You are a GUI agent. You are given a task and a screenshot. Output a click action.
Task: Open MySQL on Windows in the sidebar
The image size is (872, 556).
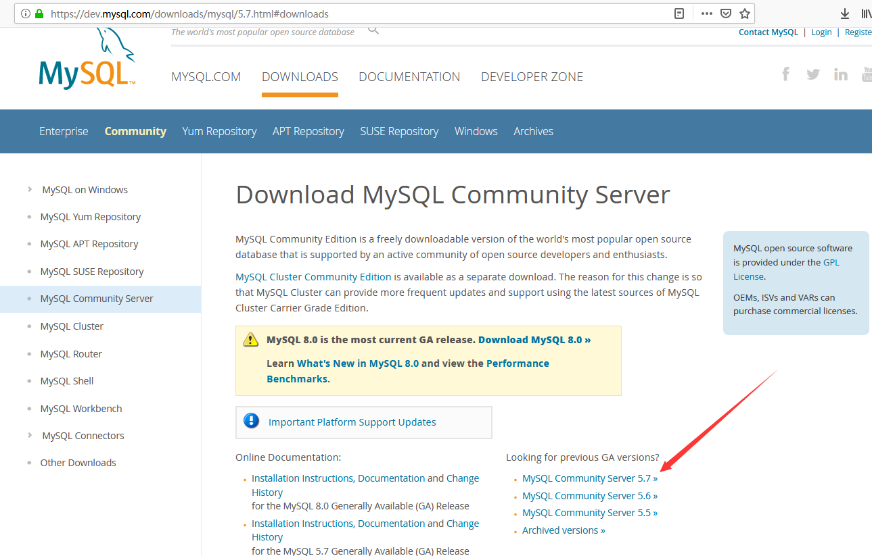[x=85, y=190]
